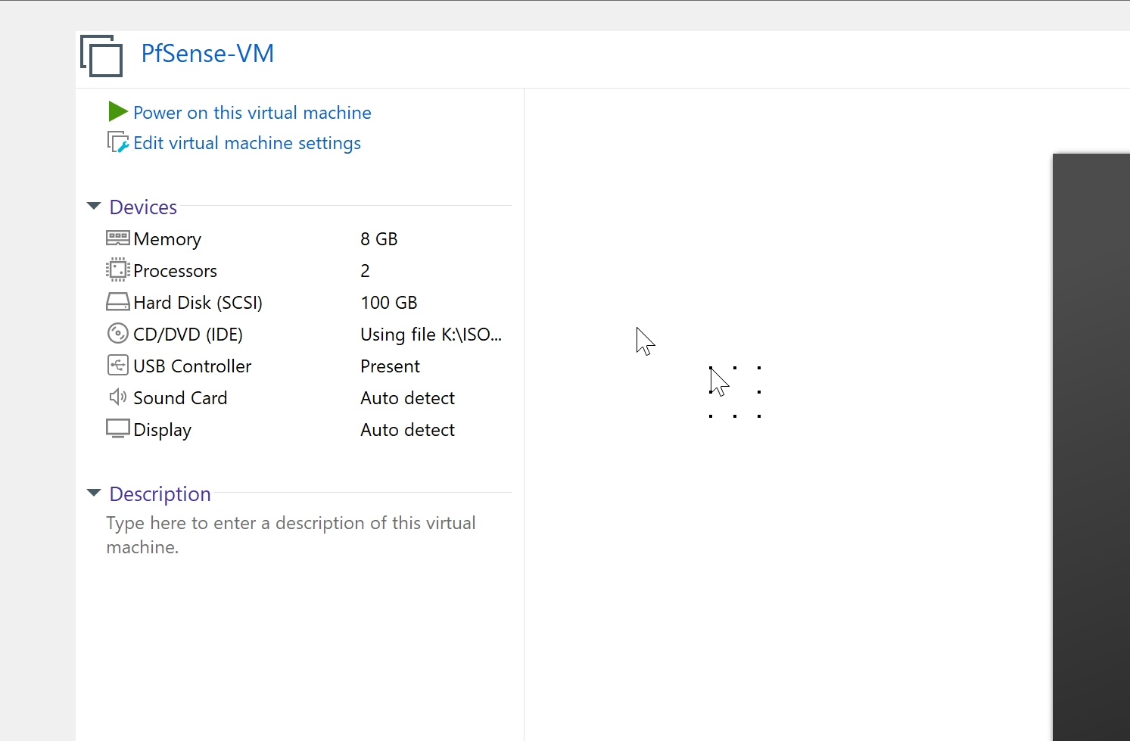Open the CD/DVD file path entry

(431, 334)
